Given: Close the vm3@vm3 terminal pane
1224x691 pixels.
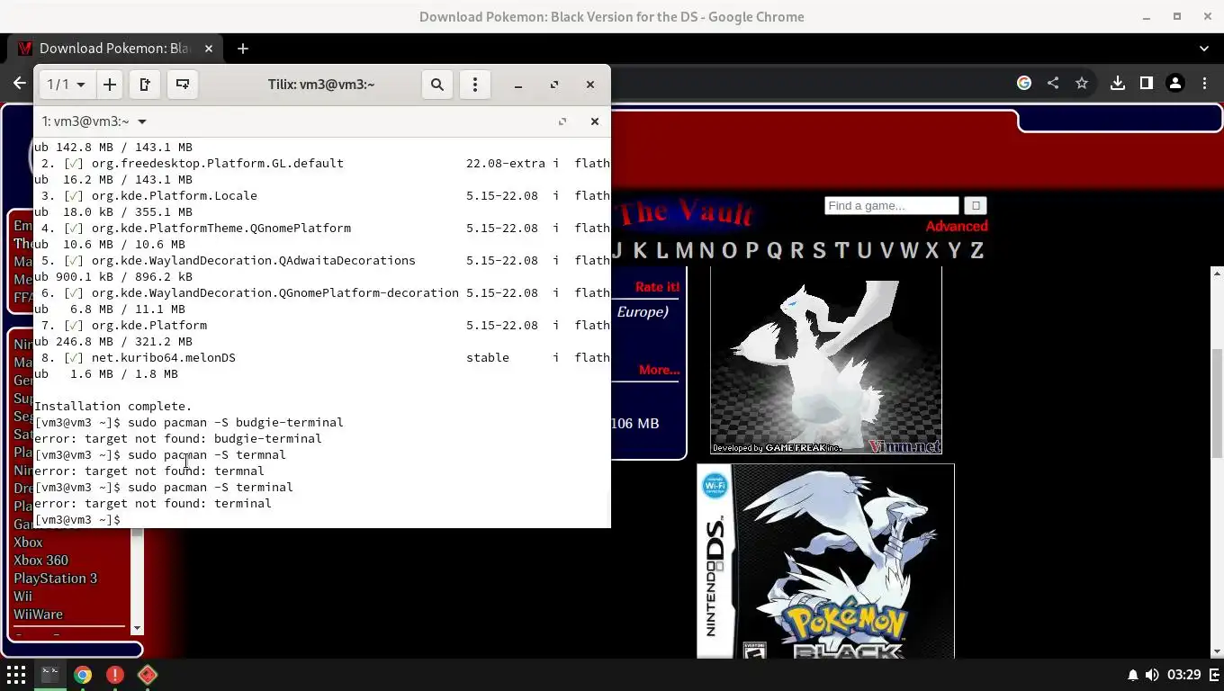Looking at the screenshot, I should pos(594,121).
